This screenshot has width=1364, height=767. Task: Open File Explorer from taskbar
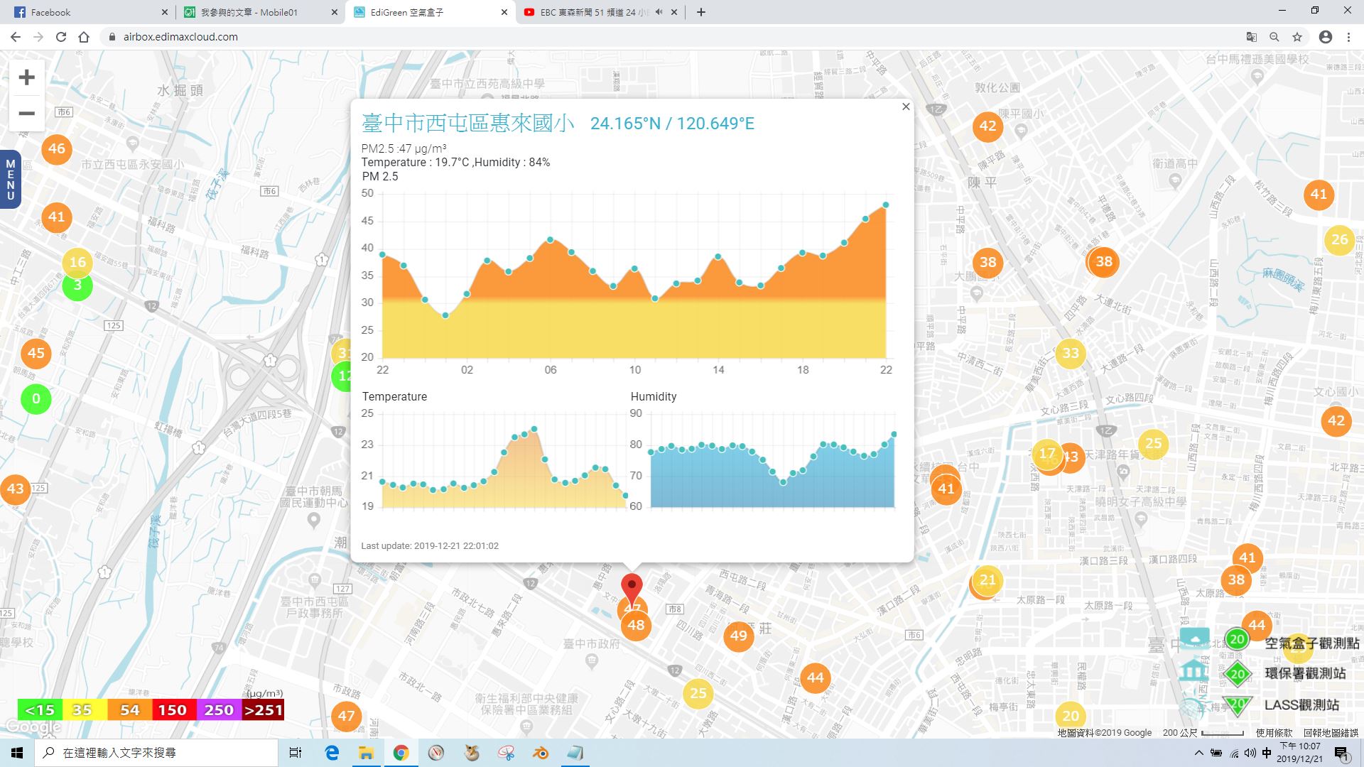(x=366, y=753)
